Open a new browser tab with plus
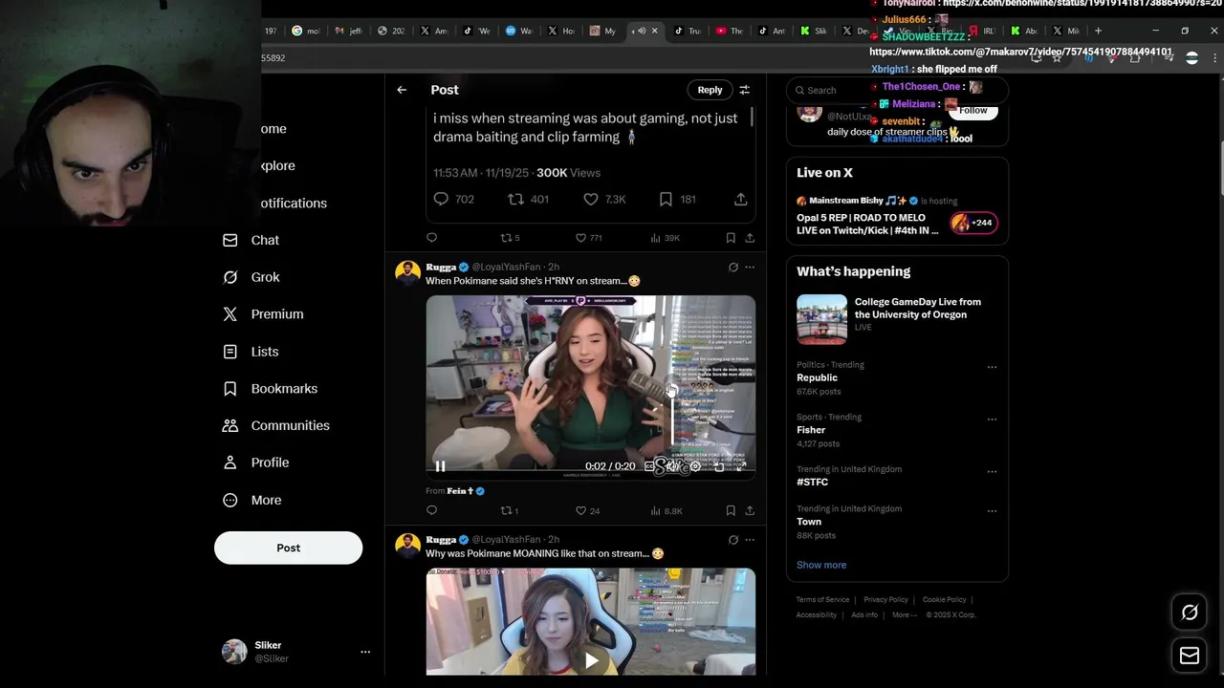1224x688 pixels. coord(1098,31)
